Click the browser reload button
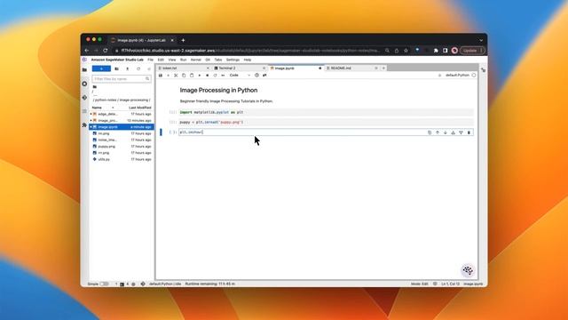The image size is (568, 320). click(106, 51)
